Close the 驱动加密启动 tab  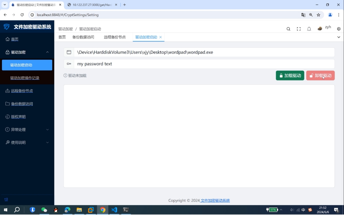(160, 37)
